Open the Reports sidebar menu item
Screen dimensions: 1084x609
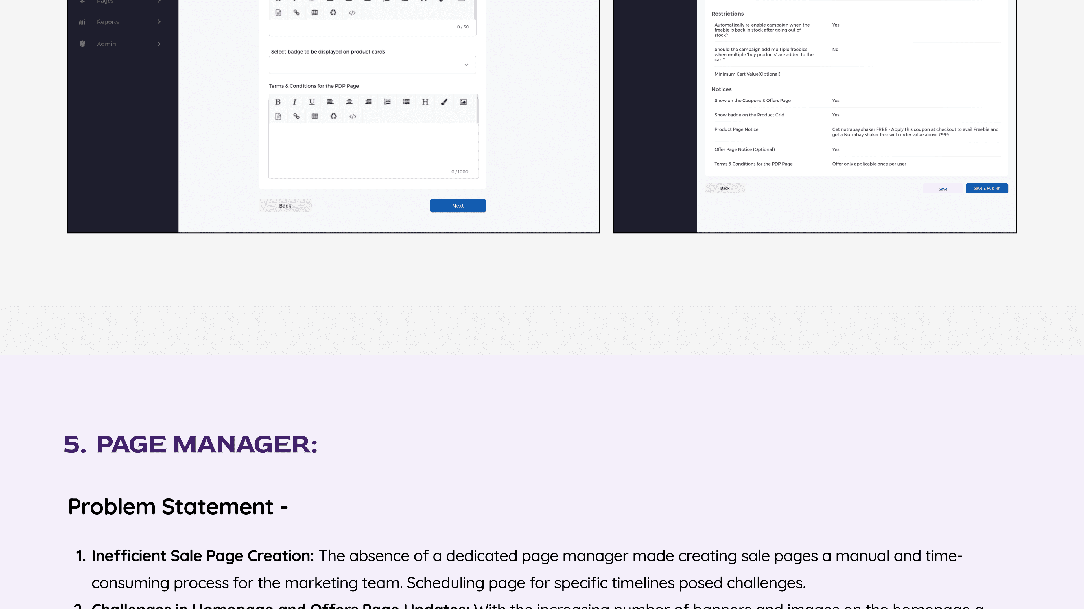[x=120, y=22]
